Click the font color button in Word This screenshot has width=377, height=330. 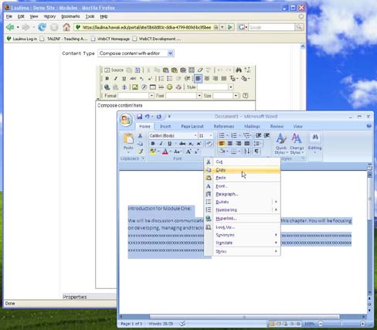coord(165,151)
